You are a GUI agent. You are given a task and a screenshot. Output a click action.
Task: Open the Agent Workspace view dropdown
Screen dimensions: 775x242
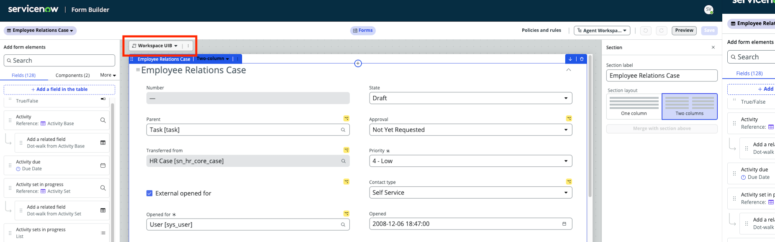[x=602, y=31]
